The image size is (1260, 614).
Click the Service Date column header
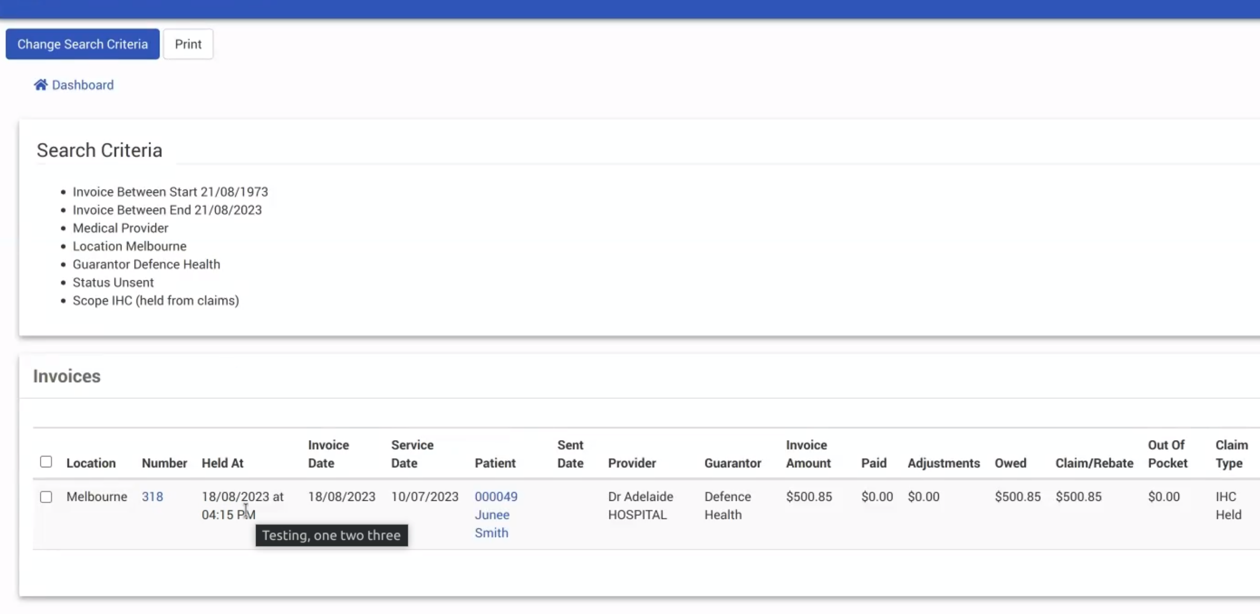pos(412,454)
